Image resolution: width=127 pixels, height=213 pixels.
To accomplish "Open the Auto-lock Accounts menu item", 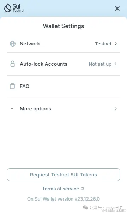I will click(x=64, y=64).
